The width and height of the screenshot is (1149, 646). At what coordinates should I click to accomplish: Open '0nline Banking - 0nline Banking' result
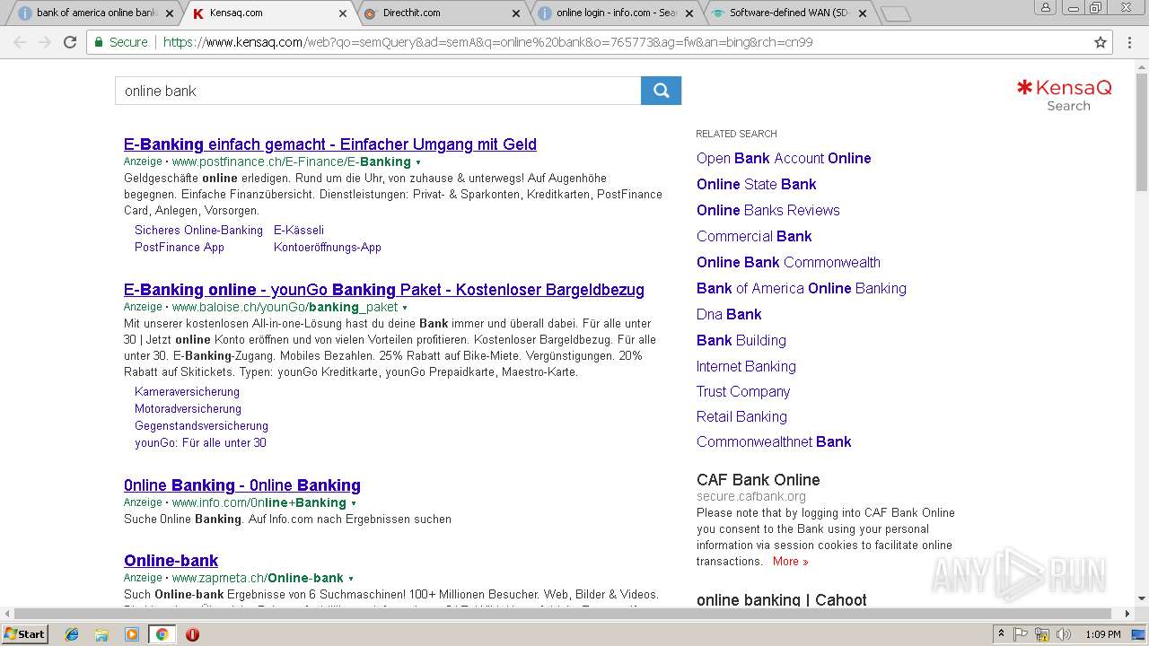[x=242, y=485]
